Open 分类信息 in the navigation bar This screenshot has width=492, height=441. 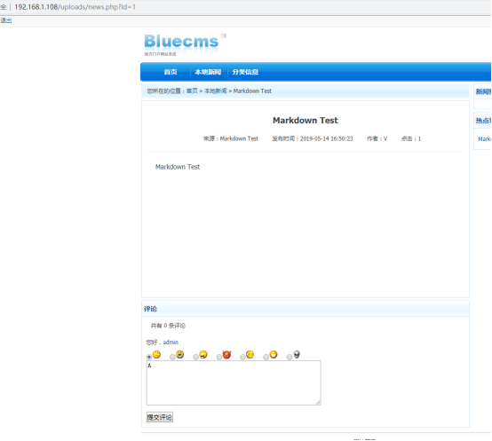tap(245, 72)
